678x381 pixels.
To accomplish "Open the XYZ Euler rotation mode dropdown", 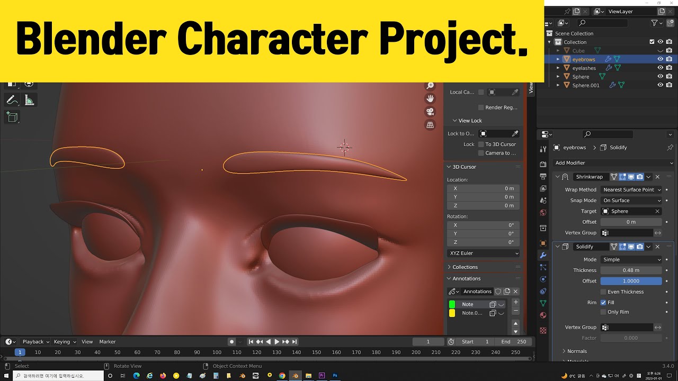I will click(484, 253).
